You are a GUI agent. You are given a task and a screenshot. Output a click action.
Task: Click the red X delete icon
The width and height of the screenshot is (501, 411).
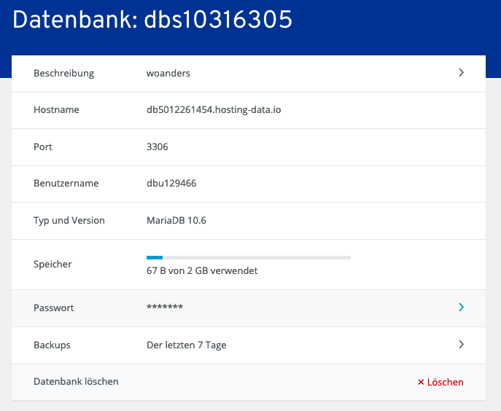(421, 382)
